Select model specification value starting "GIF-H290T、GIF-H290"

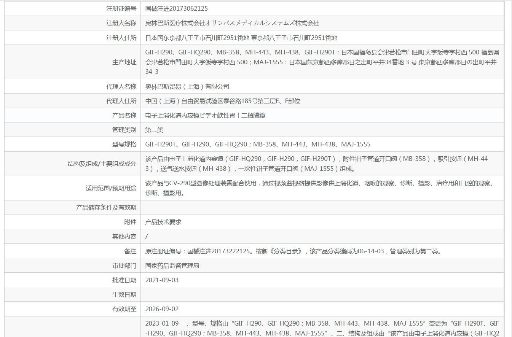[258, 144]
